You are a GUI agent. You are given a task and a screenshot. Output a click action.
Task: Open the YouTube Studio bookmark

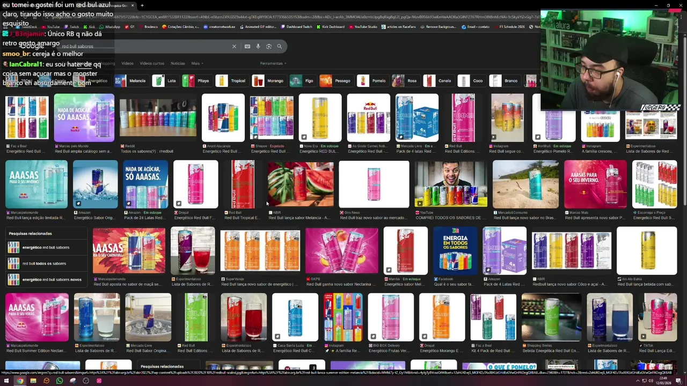pos(363,27)
